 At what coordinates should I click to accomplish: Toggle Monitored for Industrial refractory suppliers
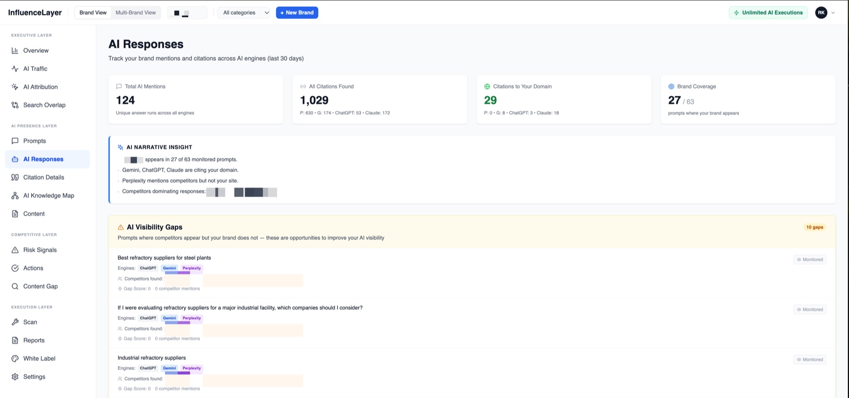pos(810,359)
